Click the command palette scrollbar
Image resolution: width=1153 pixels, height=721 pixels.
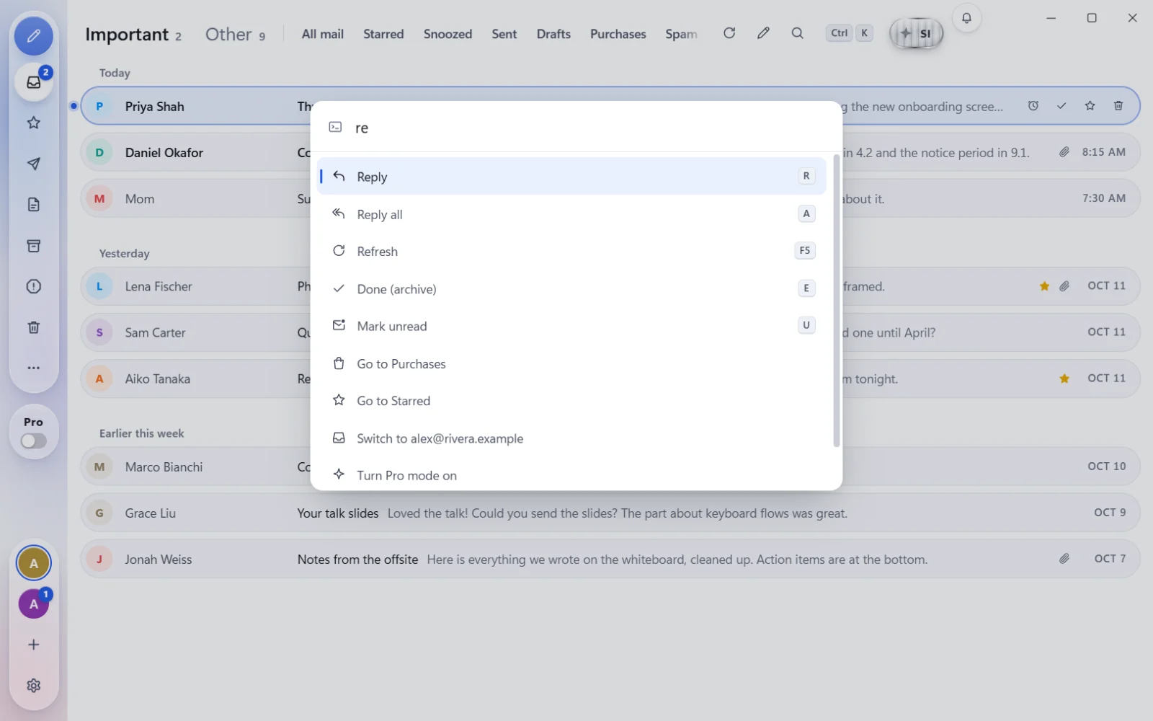pyautogui.click(x=836, y=300)
